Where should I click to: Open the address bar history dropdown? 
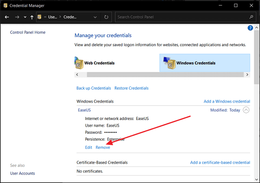[x=95, y=17]
